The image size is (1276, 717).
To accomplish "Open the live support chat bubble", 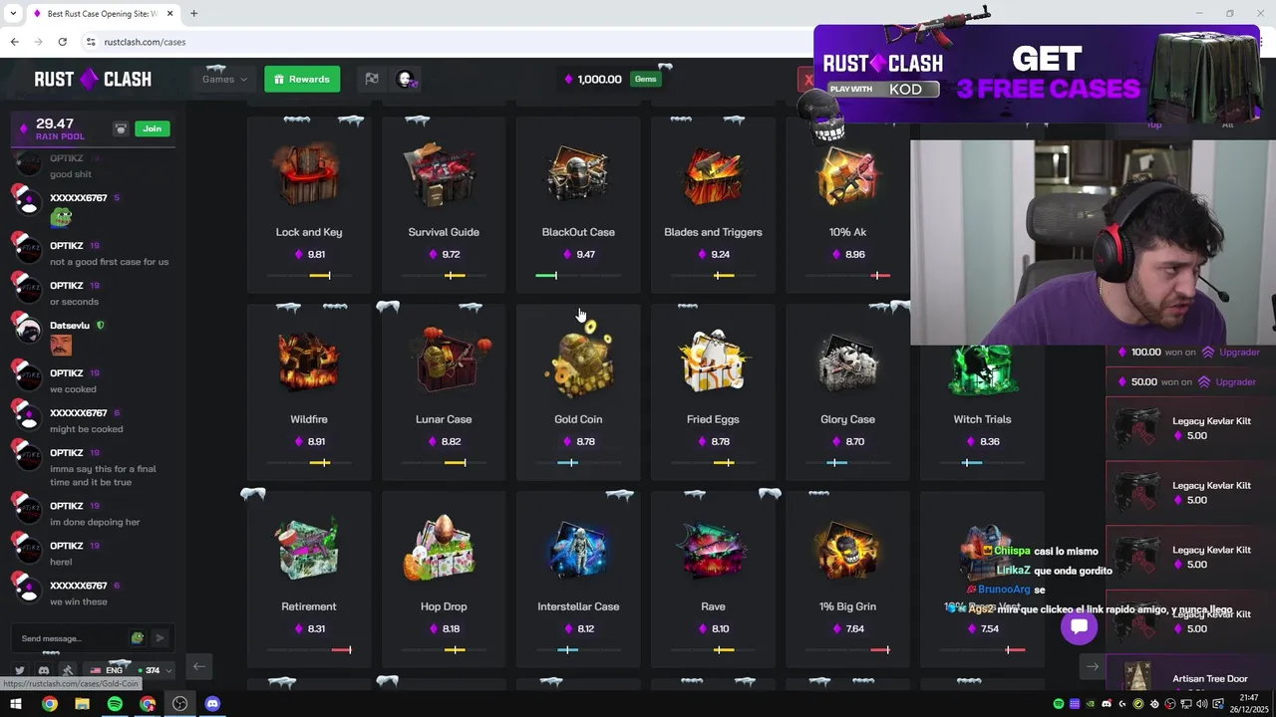I will click(x=1079, y=626).
